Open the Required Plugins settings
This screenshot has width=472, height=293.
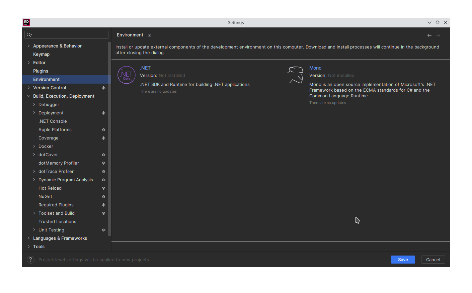tap(56, 205)
